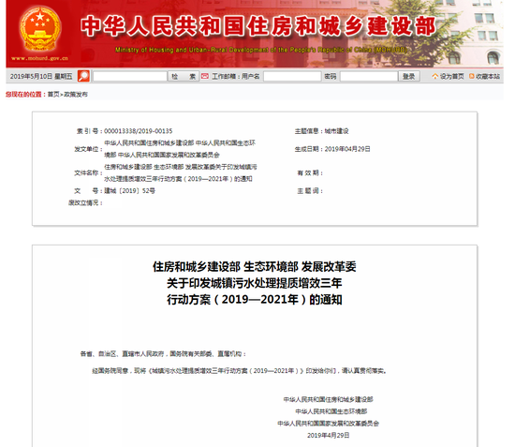Open the 设为首页 link
This screenshot has width=515, height=447.
(452, 76)
